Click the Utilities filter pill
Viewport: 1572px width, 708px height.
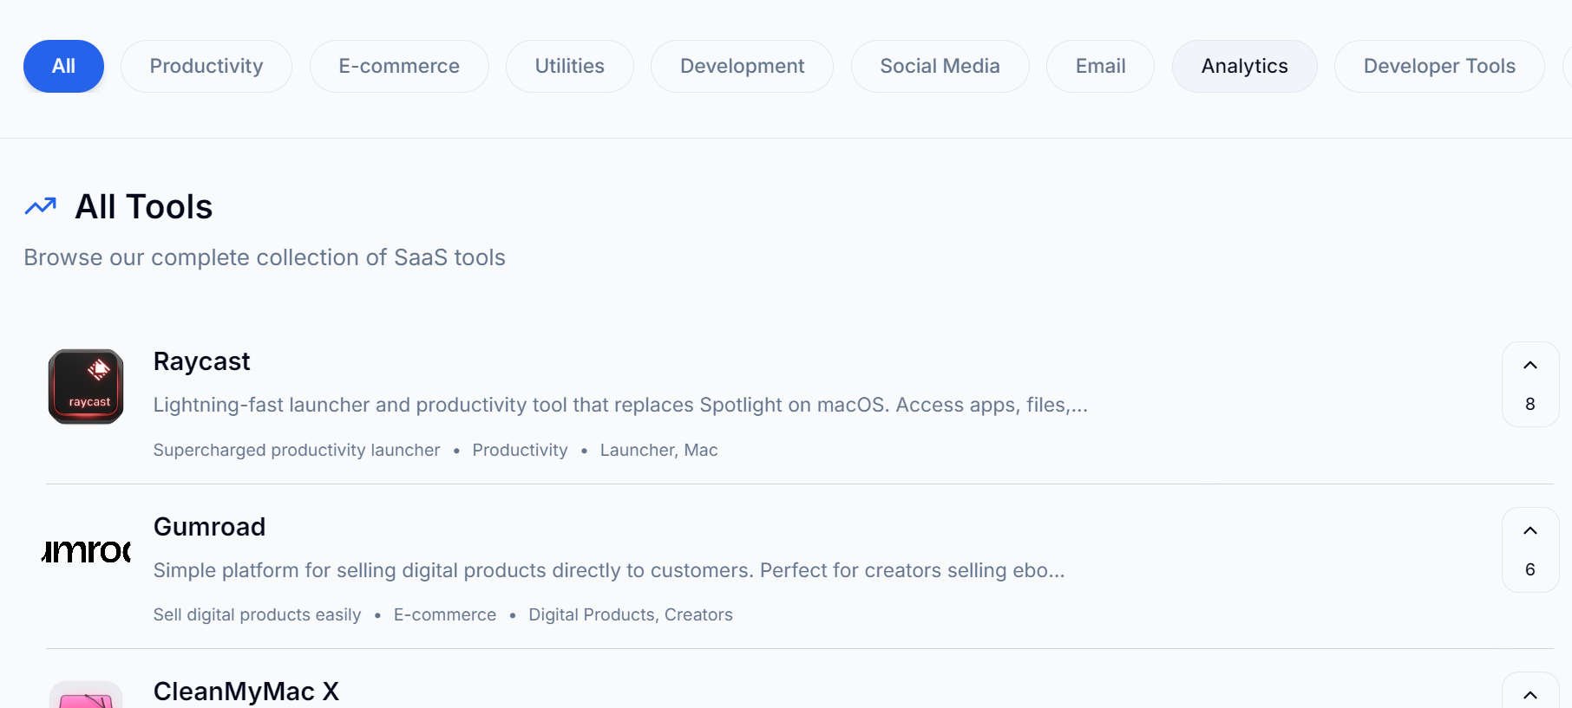point(569,66)
